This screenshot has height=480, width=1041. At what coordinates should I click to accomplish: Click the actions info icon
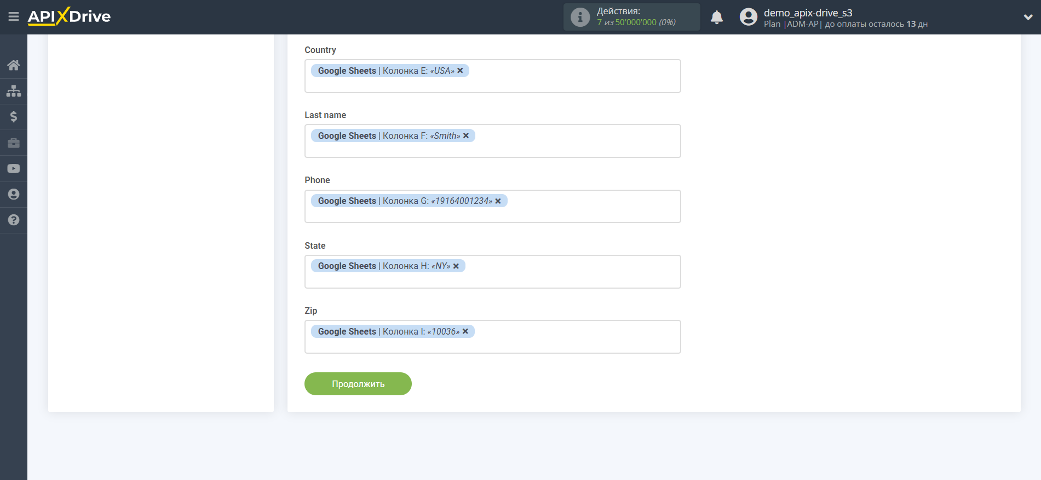(580, 17)
